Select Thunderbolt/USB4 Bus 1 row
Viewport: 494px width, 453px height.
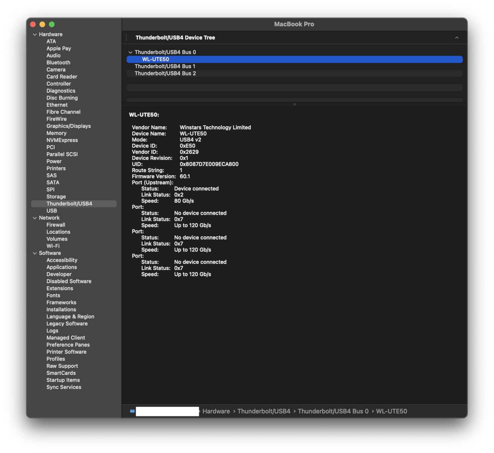point(165,67)
